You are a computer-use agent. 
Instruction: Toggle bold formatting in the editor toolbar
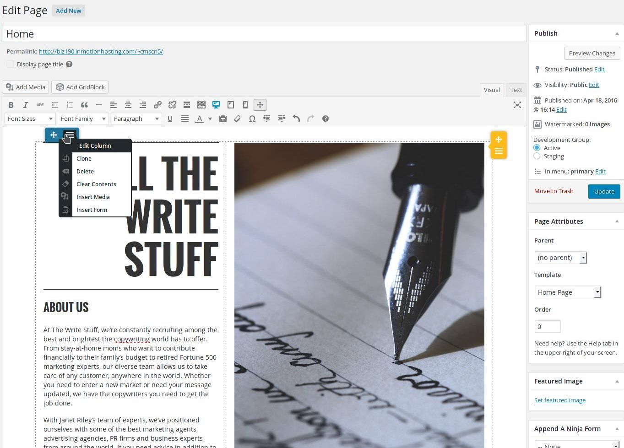tap(11, 105)
